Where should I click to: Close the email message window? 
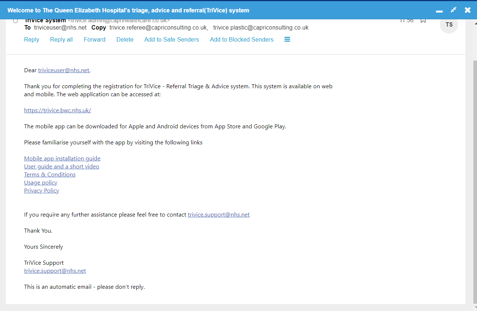click(x=468, y=10)
